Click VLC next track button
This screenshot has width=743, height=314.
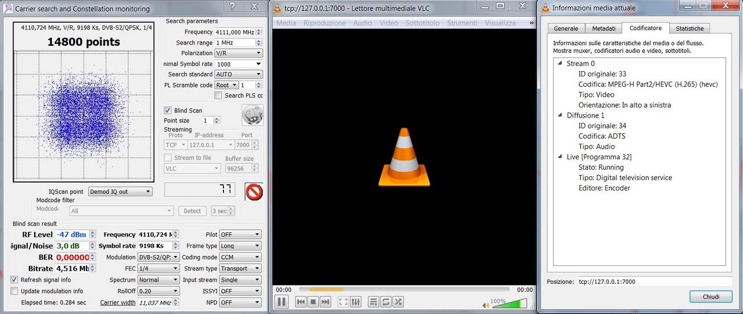pyautogui.click(x=325, y=302)
